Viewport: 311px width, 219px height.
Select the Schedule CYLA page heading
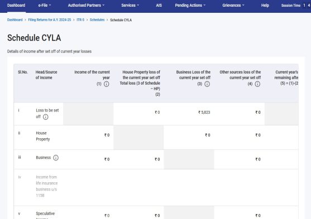coord(34,38)
